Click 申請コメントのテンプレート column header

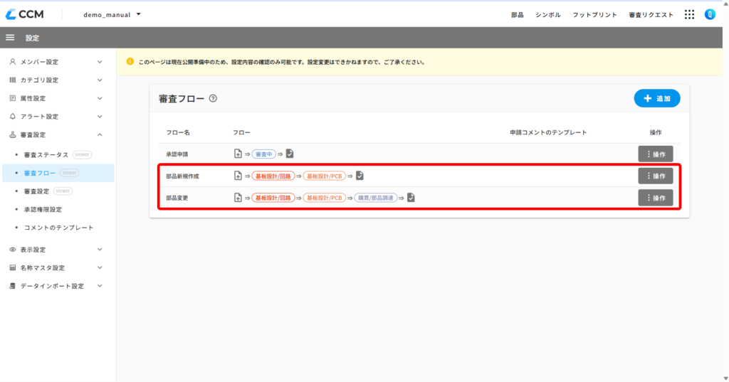(x=548, y=132)
